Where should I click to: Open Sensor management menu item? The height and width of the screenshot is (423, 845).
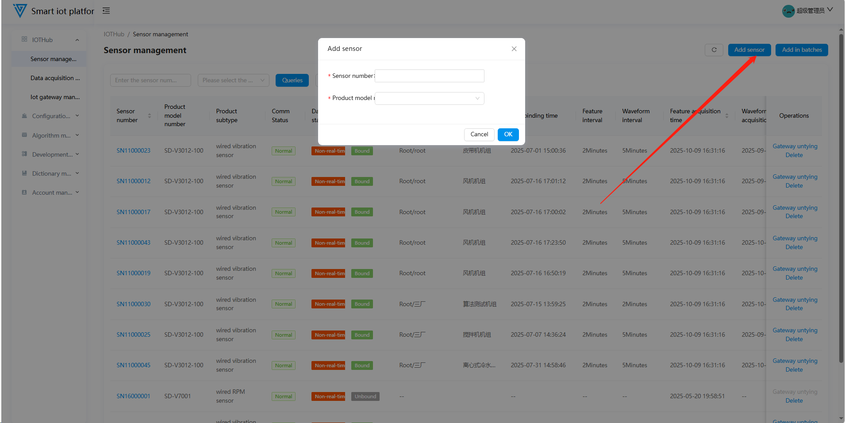tap(49, 59)
